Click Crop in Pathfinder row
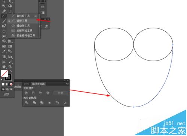The height and width of the screenshot is (136, 187). point(49,103)
